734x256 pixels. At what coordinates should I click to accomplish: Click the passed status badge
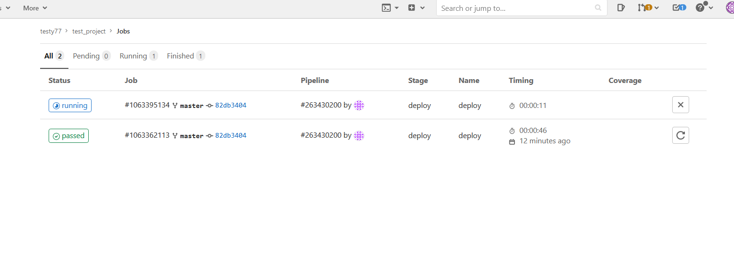coord(68,136)
